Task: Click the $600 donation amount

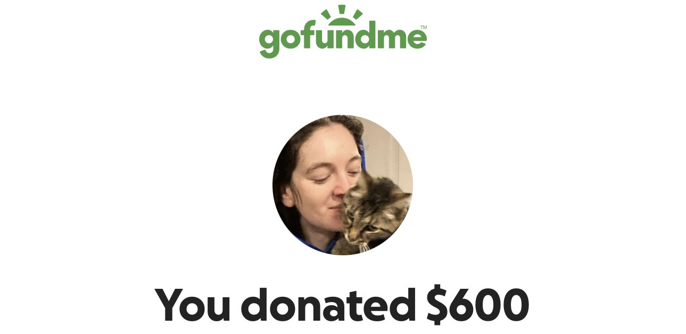Action: [478, 305]
